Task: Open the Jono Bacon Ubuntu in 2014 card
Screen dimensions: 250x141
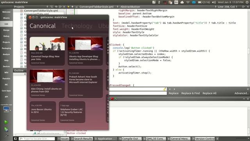Action: tap(43, 112)
